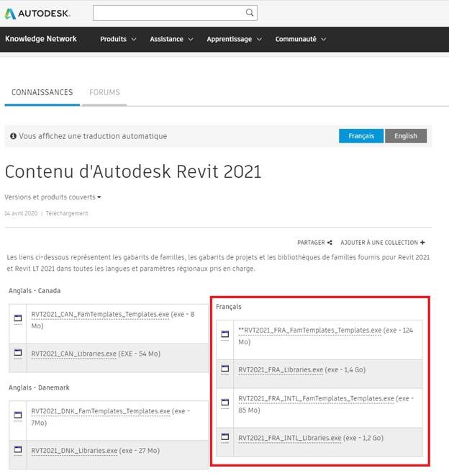Image resolution: width=449 pixels, height=476 pixels.
Task: Click the file icon for CAN FamTemplates
Action: point(18,318)
